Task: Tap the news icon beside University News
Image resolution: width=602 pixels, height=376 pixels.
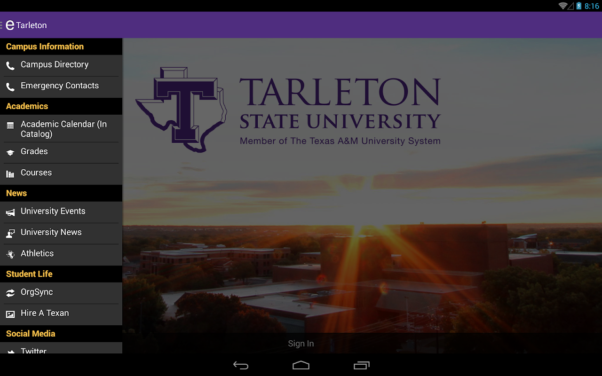Action: click(x=10, y=234)
